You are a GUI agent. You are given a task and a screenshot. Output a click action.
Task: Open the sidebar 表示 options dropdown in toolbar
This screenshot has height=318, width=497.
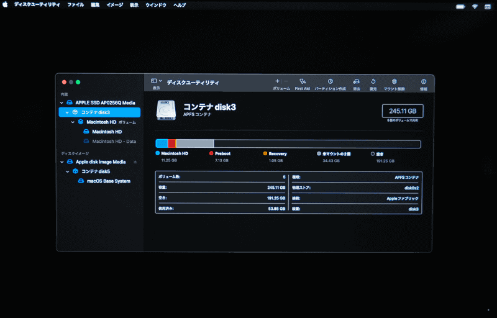tap(157, 81)
